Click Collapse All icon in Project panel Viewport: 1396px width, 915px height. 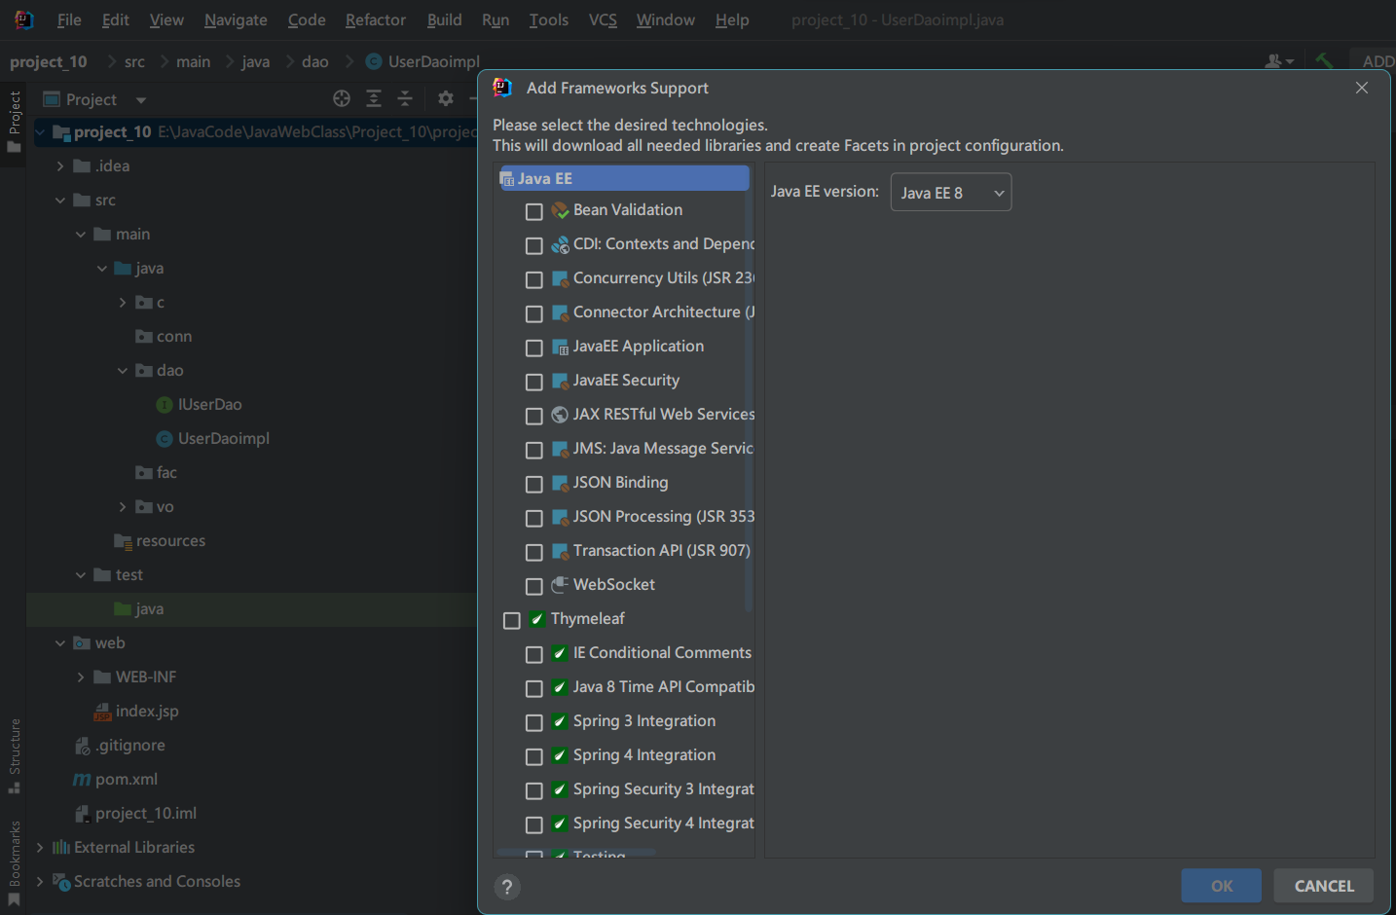coord(405,98)
